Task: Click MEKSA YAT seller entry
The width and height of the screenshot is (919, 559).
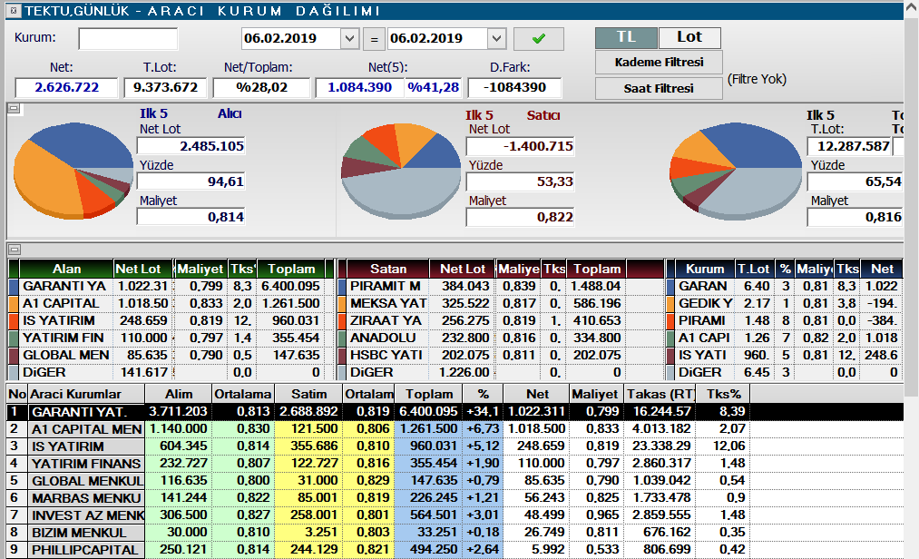Action: (388, 304)
